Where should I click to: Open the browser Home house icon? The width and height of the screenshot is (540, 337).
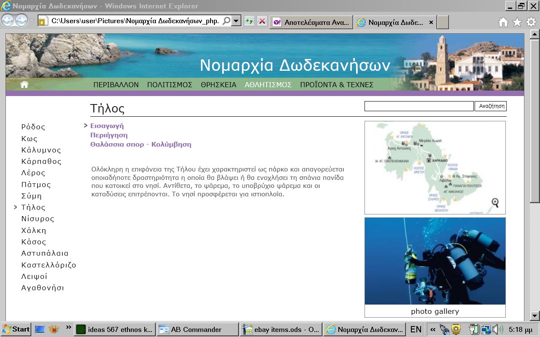click(x=503, y=22)
